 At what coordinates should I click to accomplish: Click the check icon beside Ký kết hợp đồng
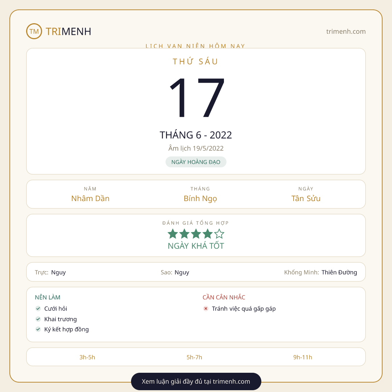click(38, 329)
